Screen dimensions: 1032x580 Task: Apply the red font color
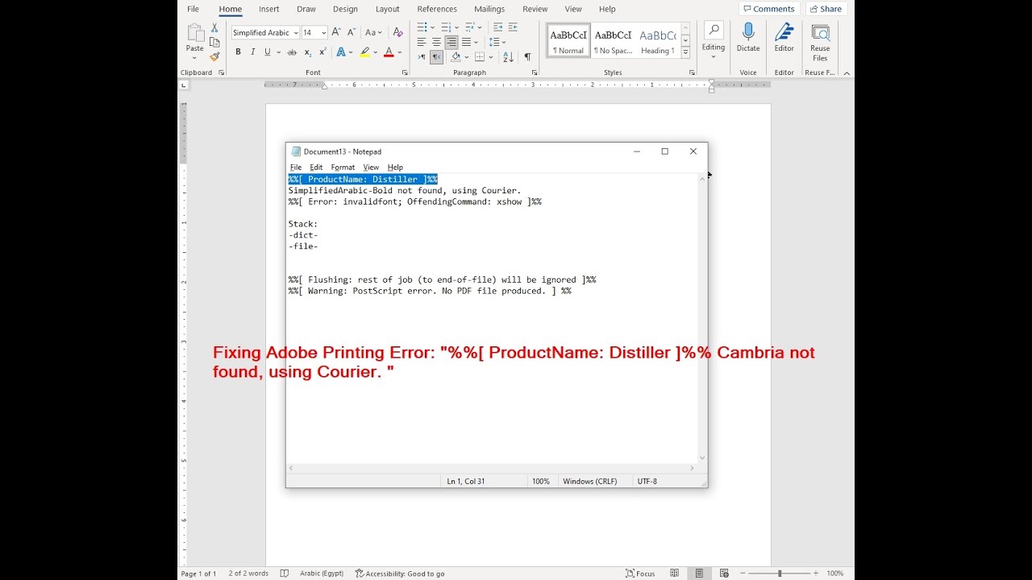pos(389,52)
